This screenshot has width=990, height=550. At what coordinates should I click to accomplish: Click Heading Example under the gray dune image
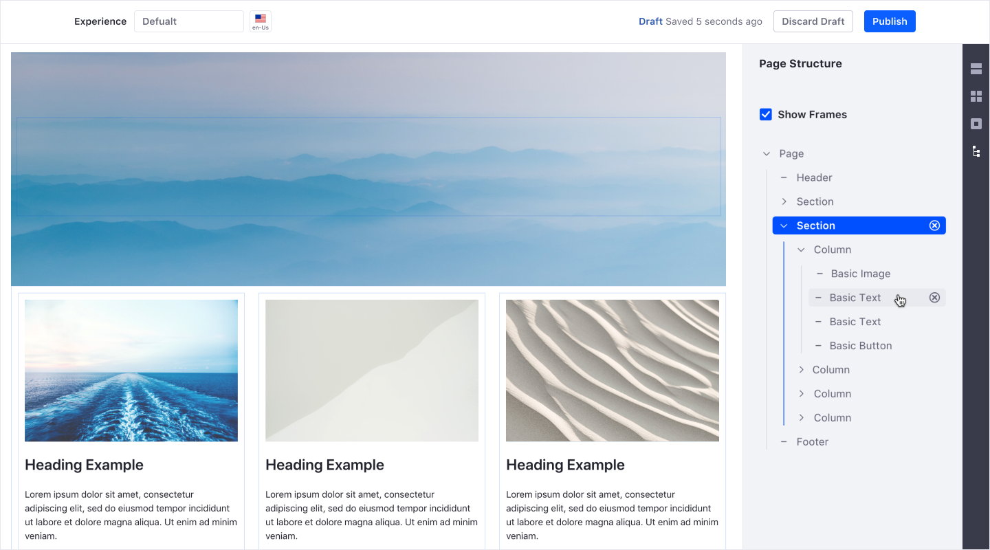pos(324,465)
